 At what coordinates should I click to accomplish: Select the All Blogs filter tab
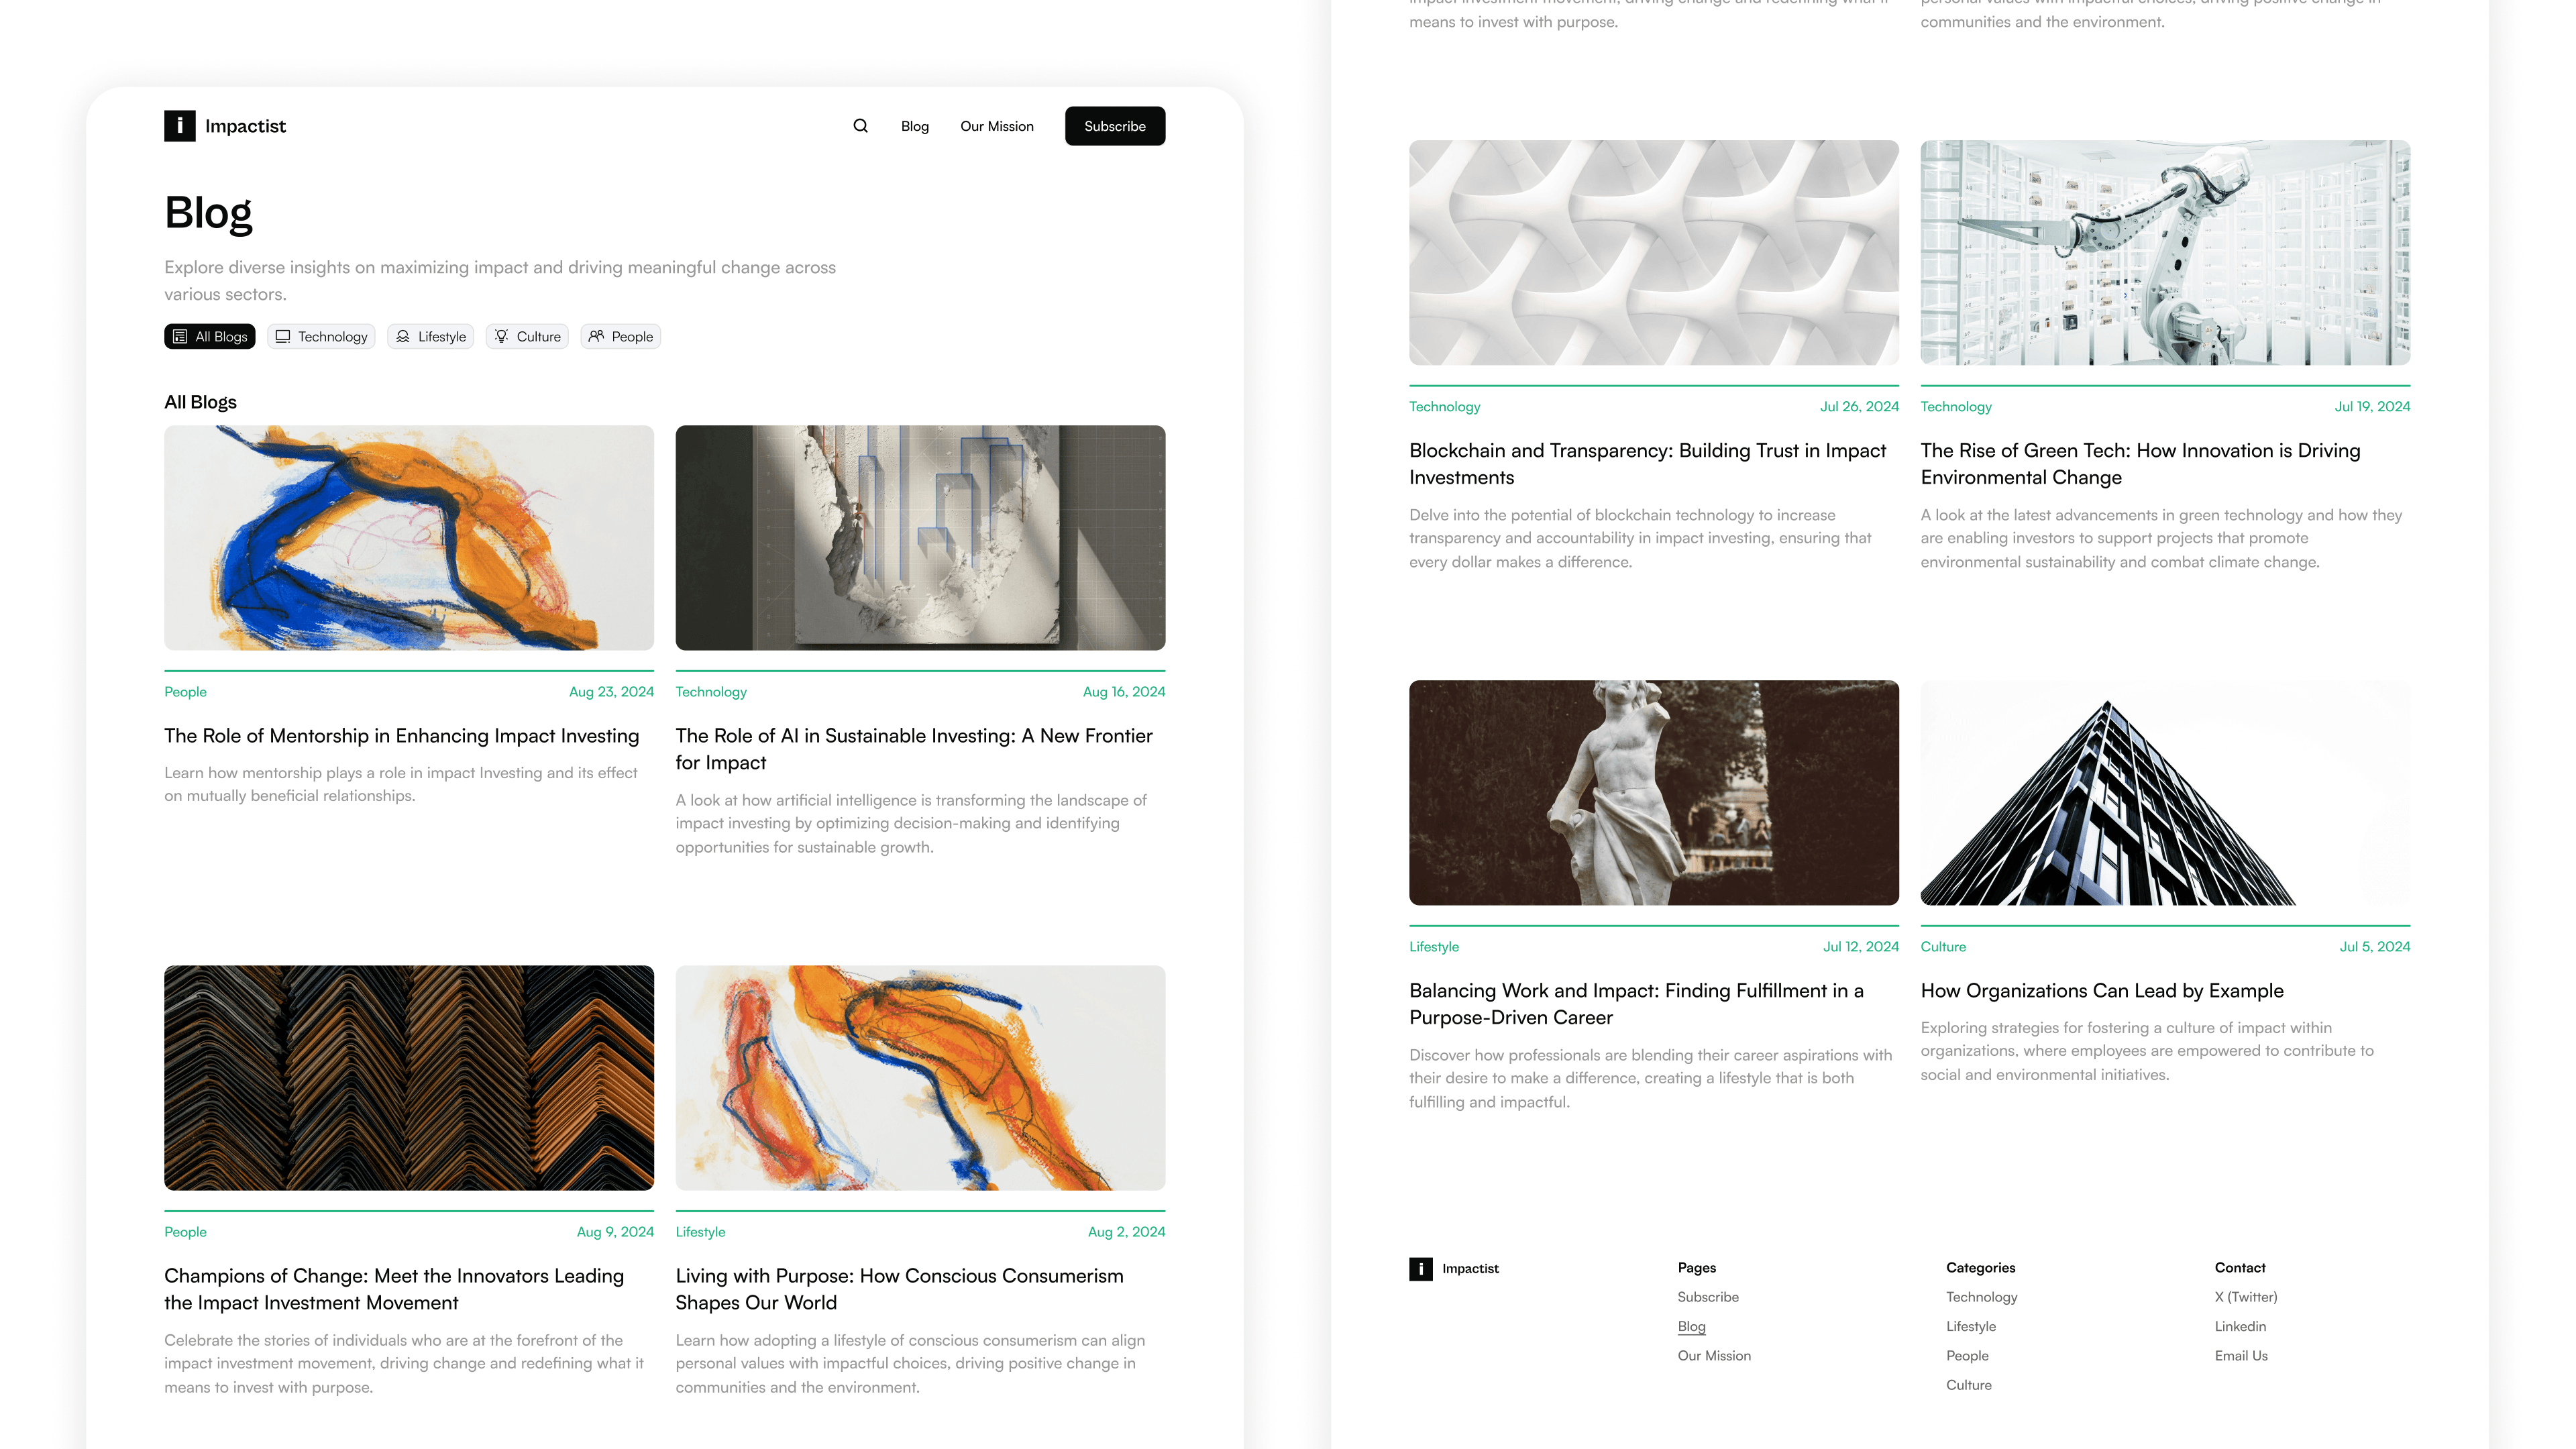210,337
